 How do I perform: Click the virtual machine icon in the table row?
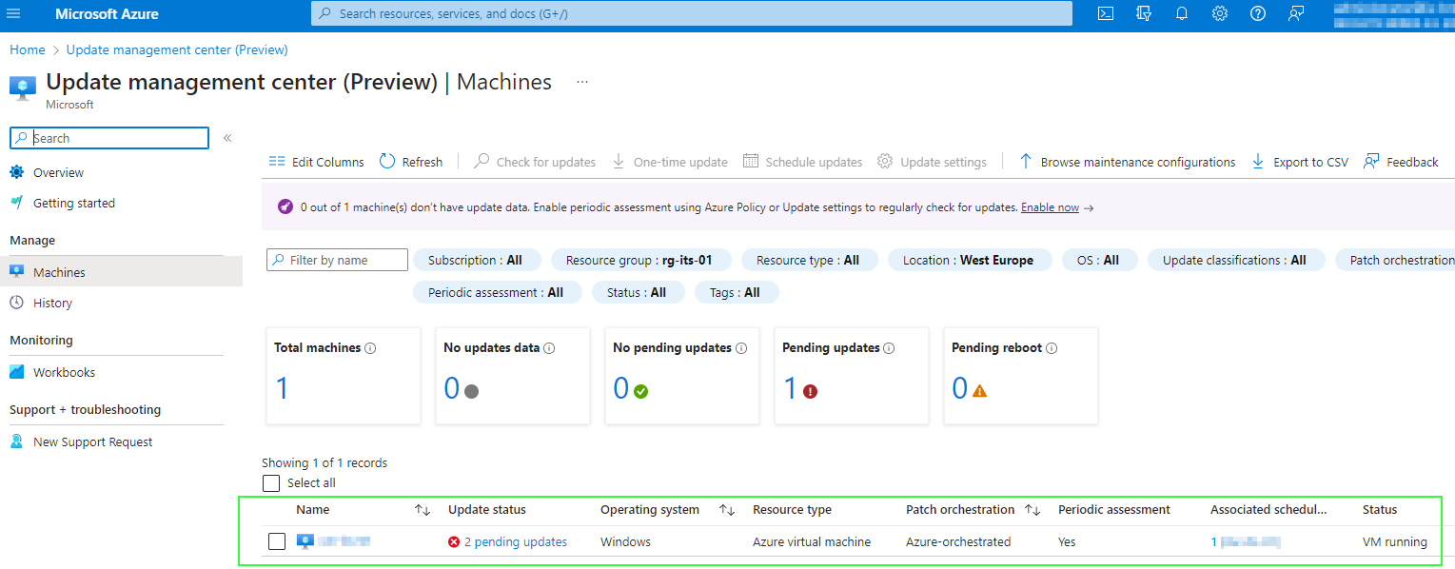click(x=305, y=541)
